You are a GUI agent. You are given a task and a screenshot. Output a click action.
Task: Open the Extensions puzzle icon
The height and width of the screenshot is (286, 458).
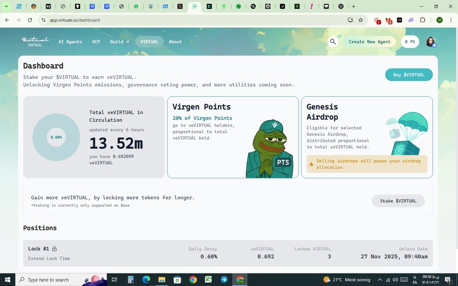(423, 20)
